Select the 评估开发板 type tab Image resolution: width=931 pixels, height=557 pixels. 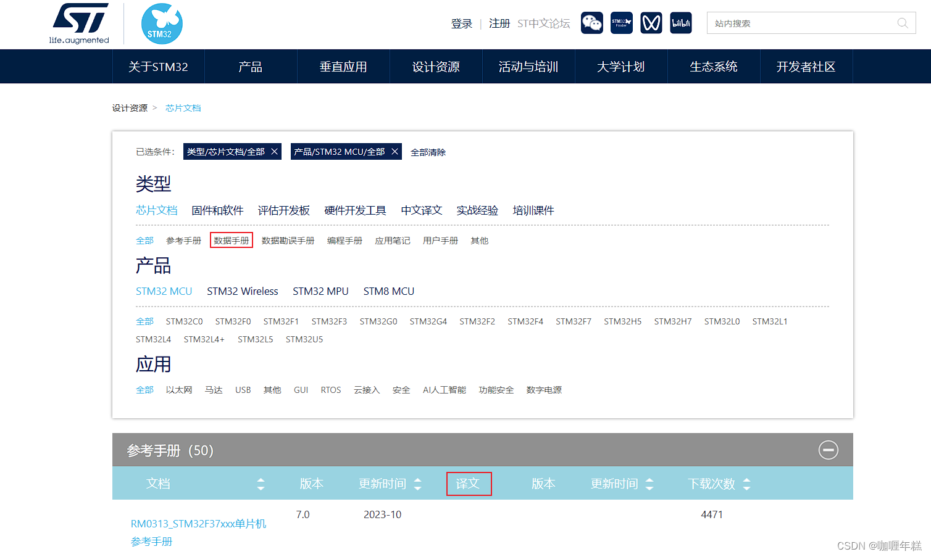(x=284, y=210)
